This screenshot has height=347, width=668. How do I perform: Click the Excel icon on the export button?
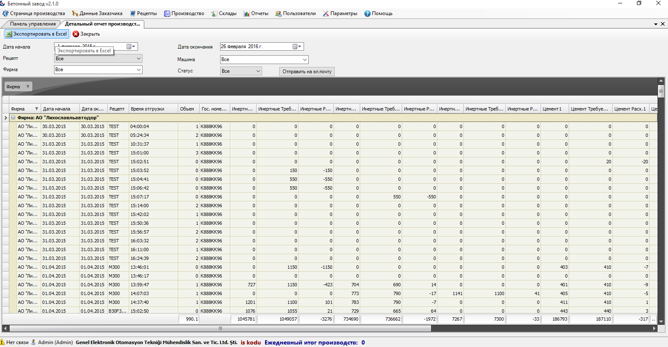[9, 34]
